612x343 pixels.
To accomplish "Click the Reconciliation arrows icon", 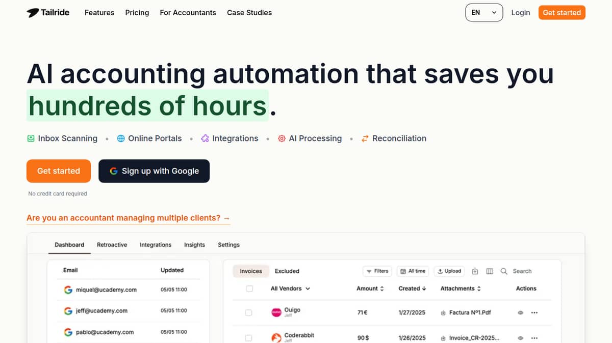I will point(365,138).
